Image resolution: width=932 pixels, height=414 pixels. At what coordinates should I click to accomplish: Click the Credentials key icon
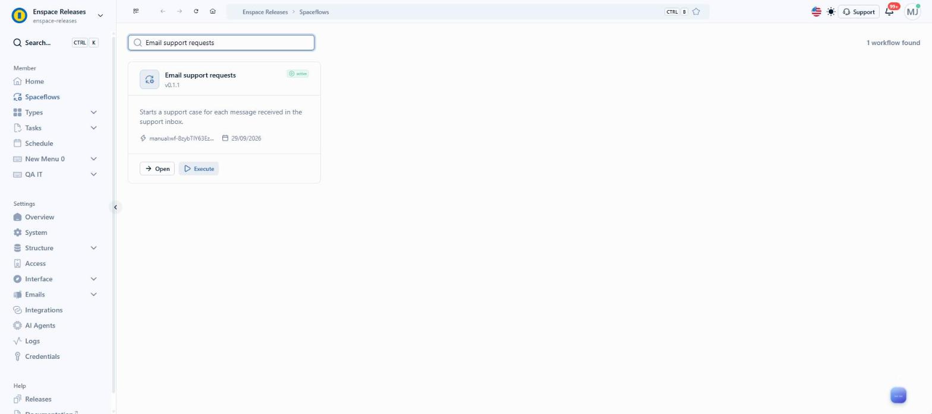(17, 356)
